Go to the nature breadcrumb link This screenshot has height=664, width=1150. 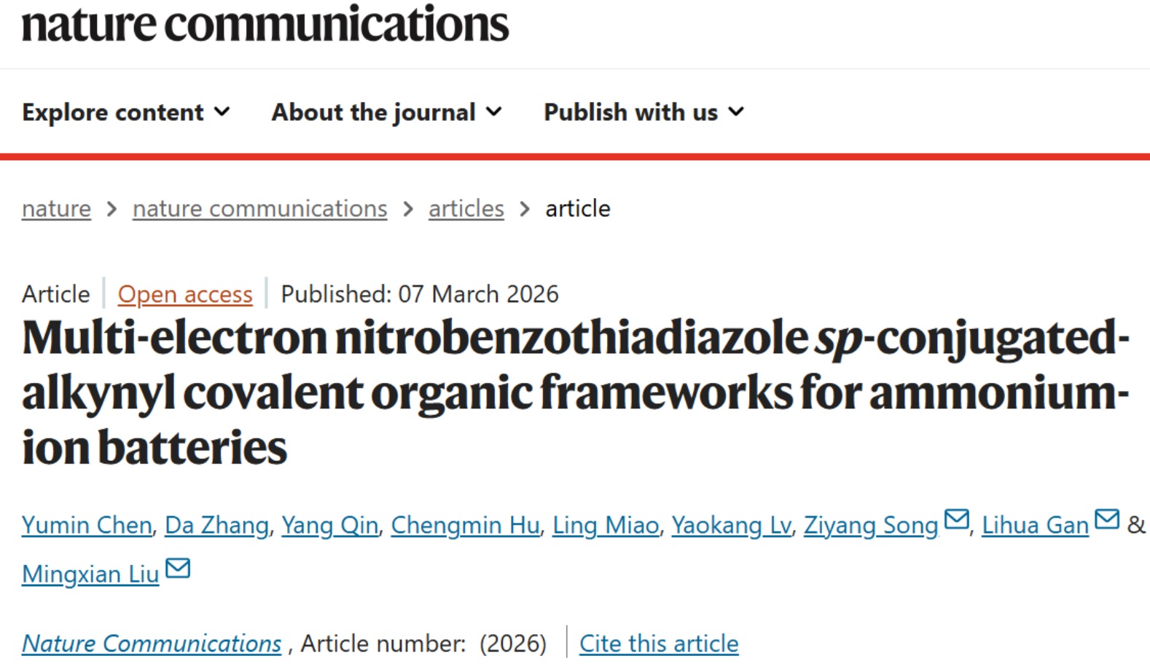56,209
